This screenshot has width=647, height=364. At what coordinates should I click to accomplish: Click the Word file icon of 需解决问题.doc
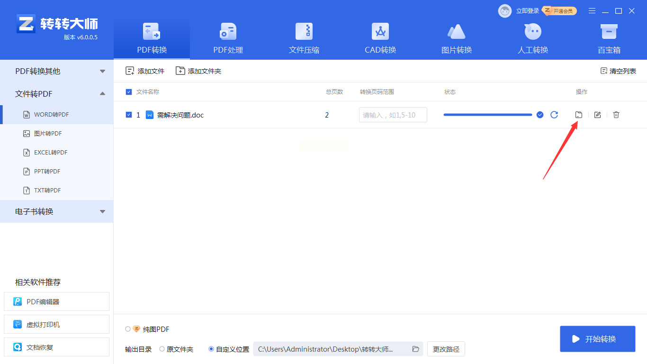(150, 115)
